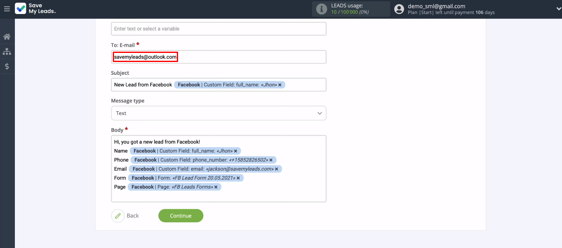562x248 pixels.
Task: Go Back using the text link
Action: coord(133,216)
